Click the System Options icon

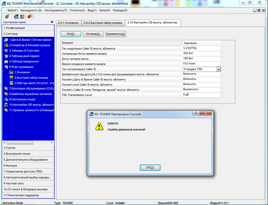pyautogui.click(x=6, y=99)
